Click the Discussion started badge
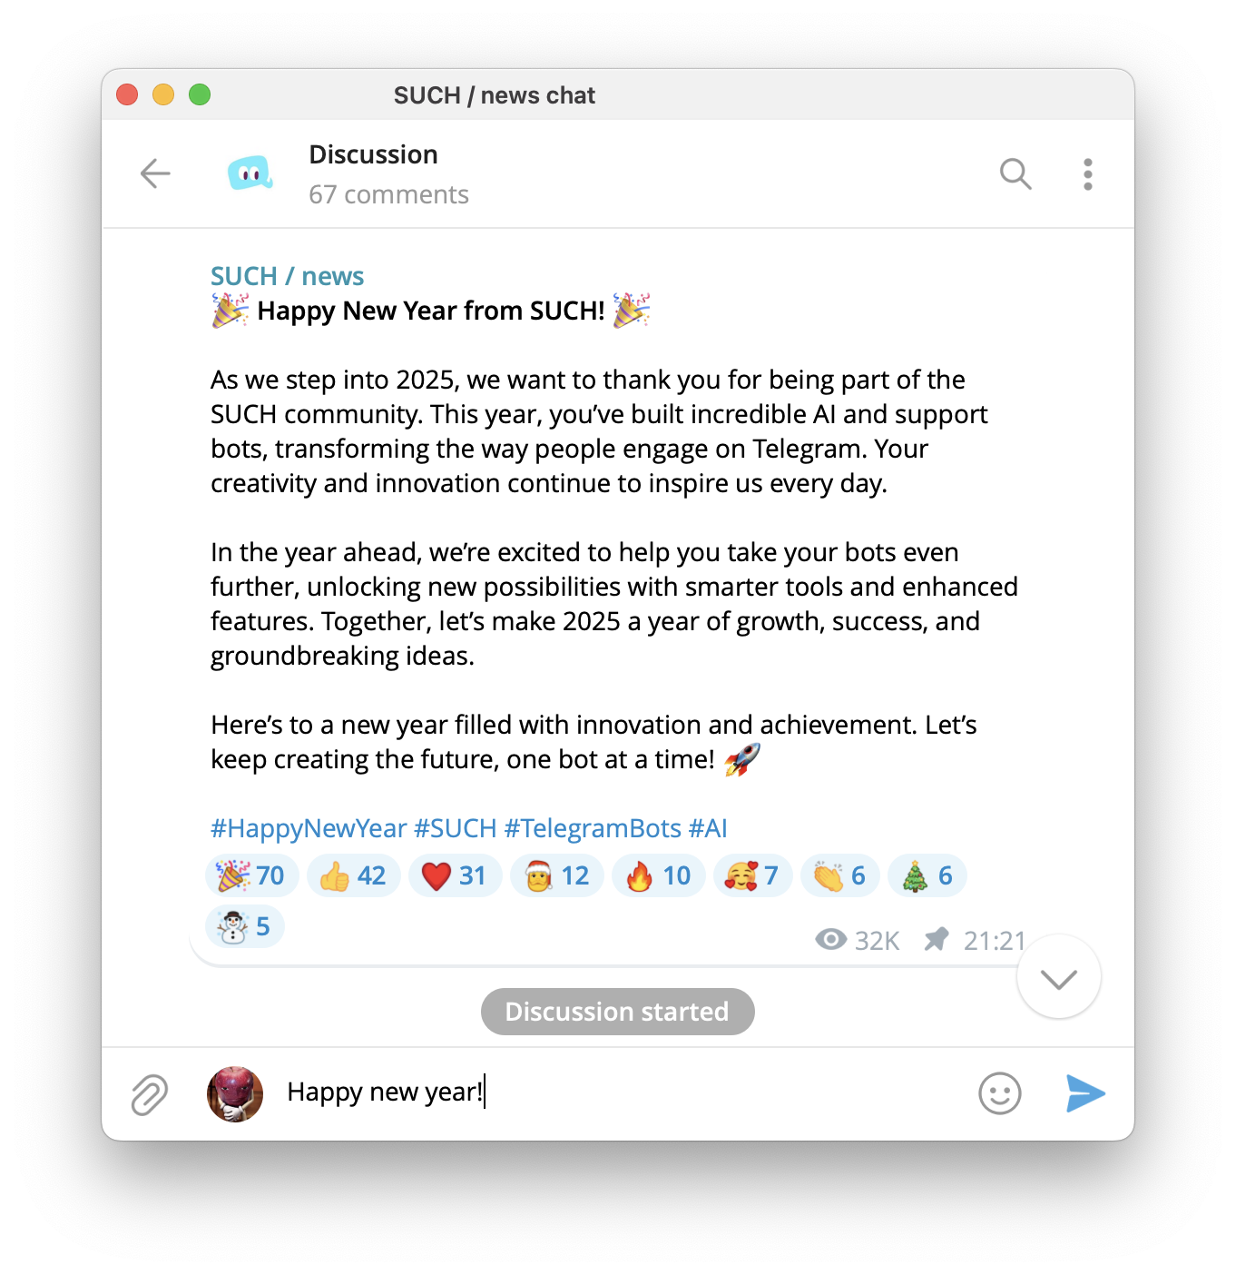The width and height of the screenshot is (1236, 1275). [617, 1012]
